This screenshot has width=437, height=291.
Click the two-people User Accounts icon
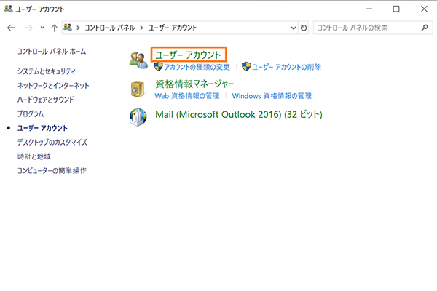point(138,60)
